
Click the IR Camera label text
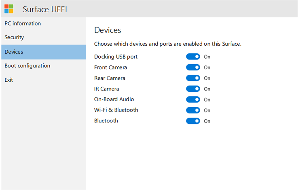(x=106, y=89)
